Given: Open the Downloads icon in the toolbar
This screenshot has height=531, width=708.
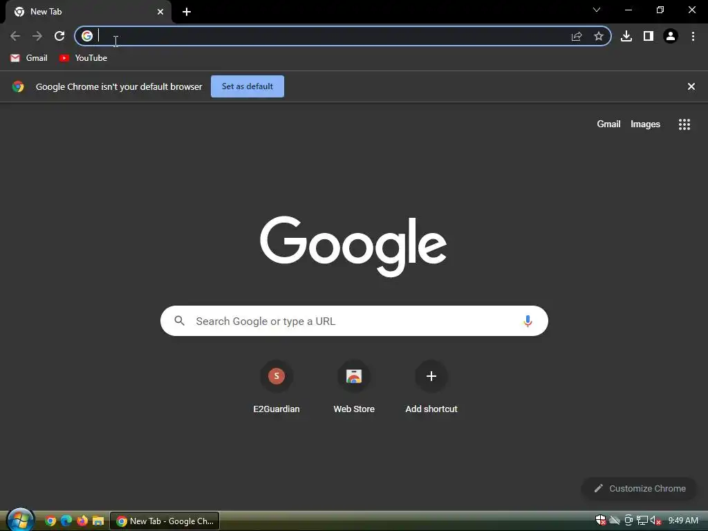Looking at the screenshot, I should point(626,36).
